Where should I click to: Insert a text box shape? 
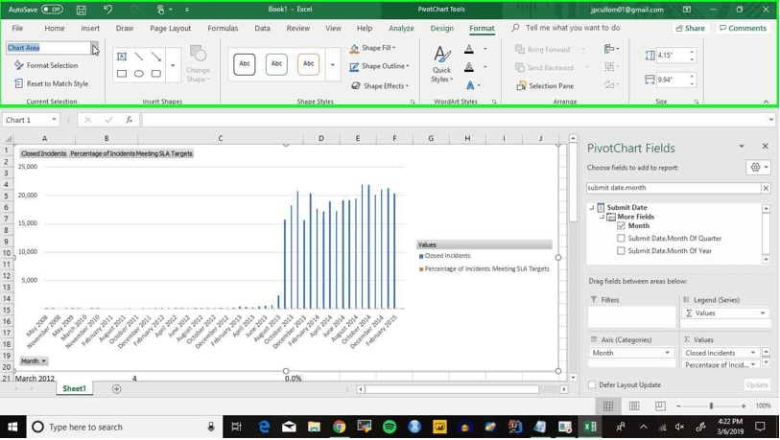(122, 57)
